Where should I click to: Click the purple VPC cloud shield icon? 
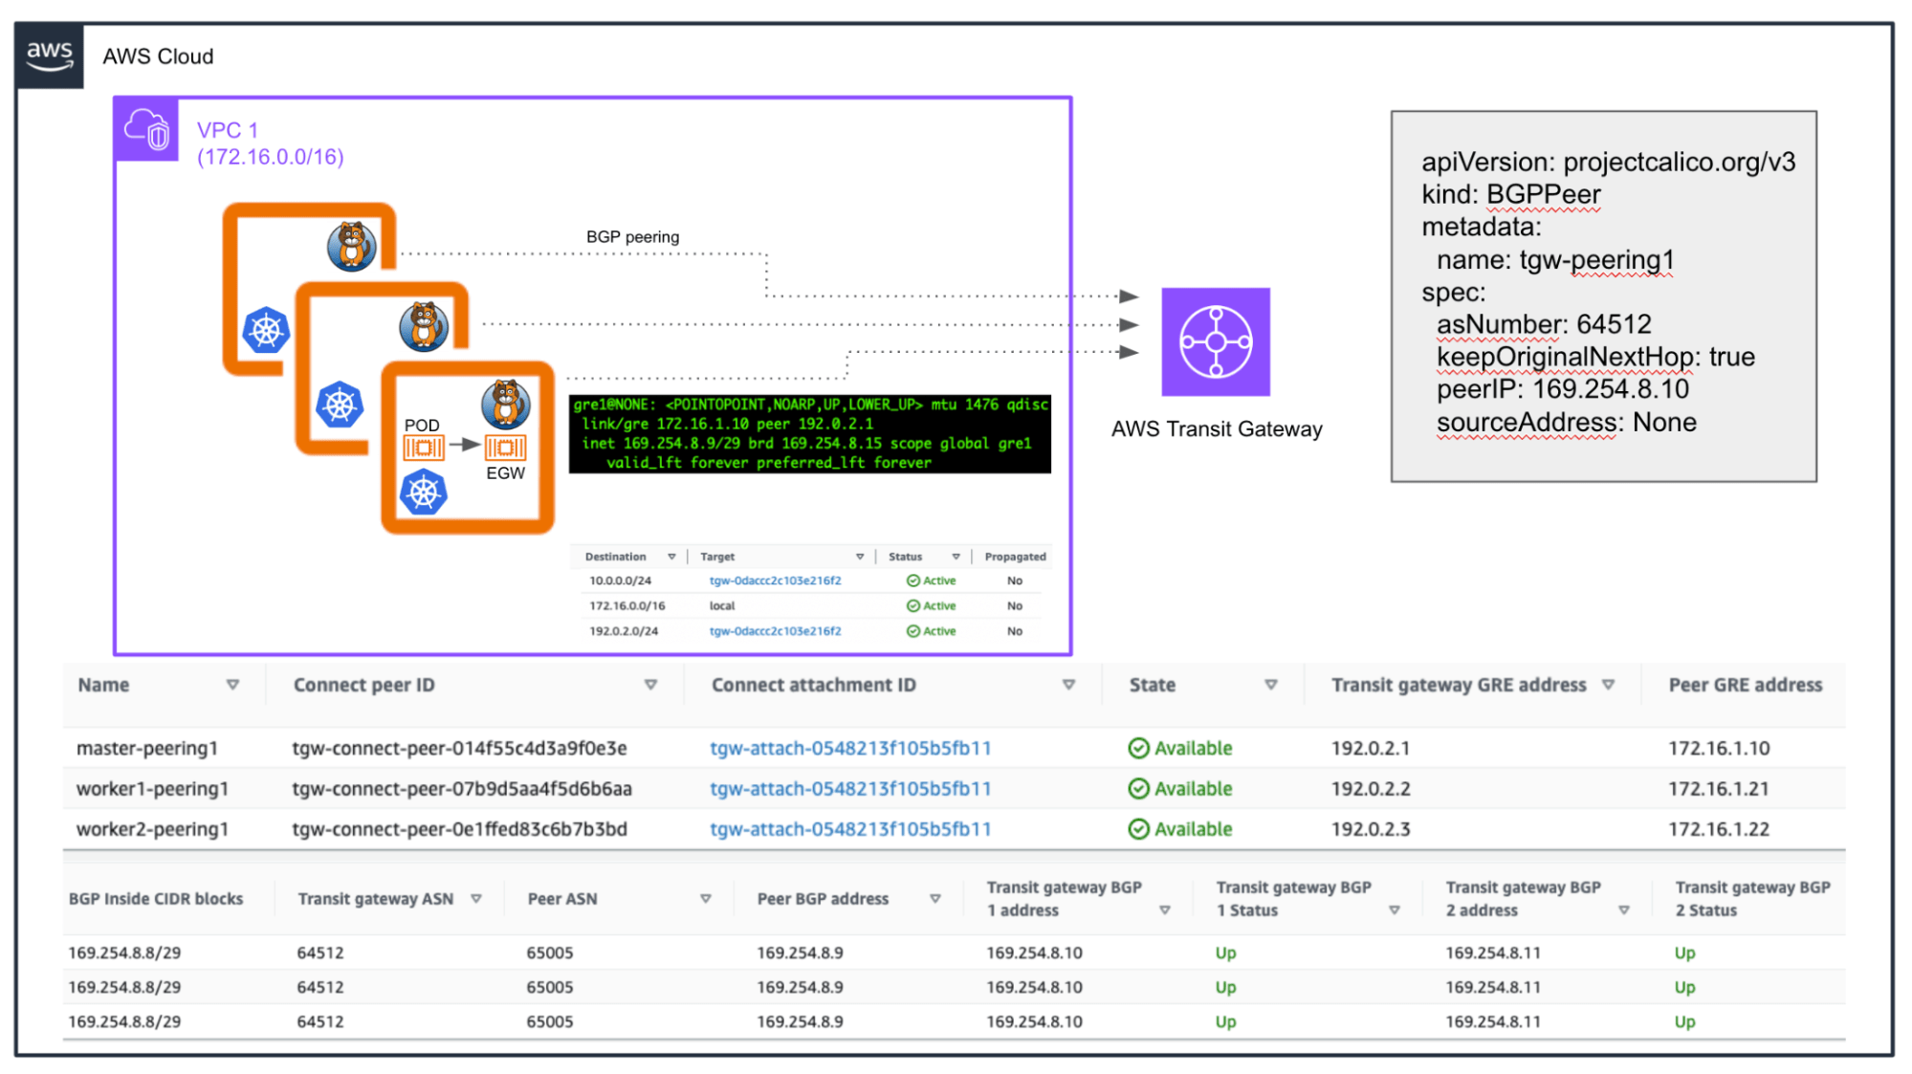[x=147, y=129]
